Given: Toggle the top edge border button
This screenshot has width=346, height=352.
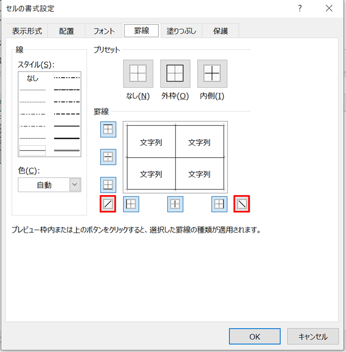Looking at the screenshot, I should [108, 130].
